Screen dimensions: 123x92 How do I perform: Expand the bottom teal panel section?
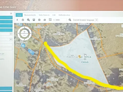pyautogui.click(x=11, y=88)
